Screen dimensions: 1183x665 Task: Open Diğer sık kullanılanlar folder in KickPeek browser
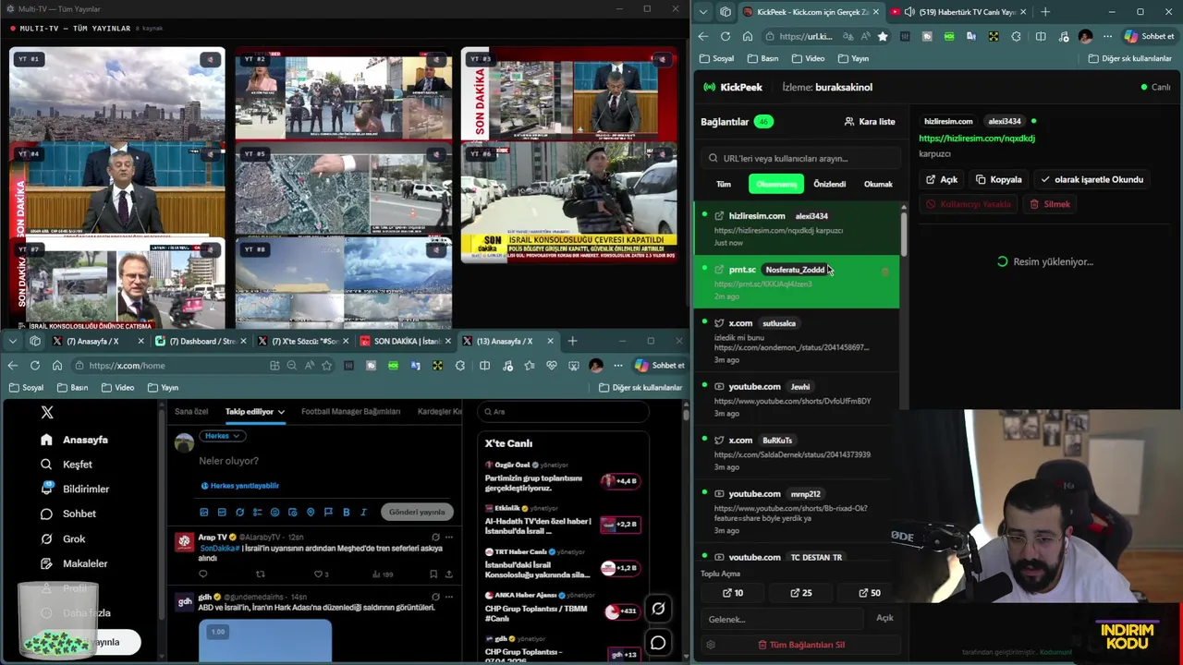tap(1130, 58)
